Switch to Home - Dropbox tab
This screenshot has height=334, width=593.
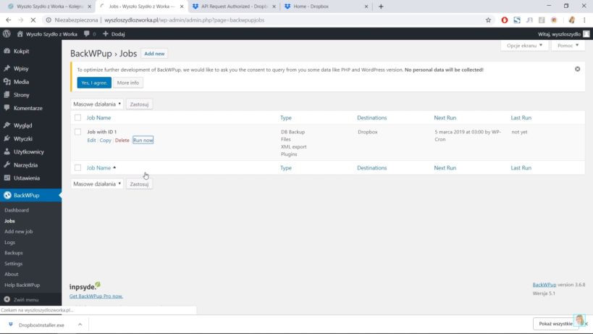327,7
